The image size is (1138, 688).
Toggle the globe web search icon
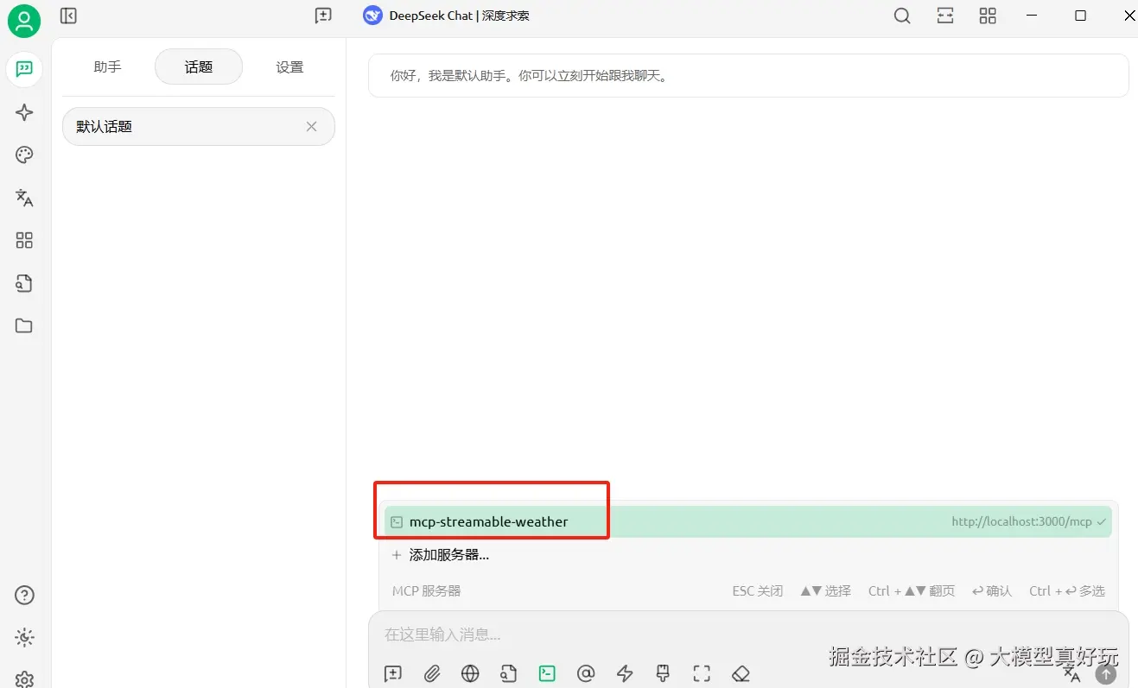click(470, 673)
